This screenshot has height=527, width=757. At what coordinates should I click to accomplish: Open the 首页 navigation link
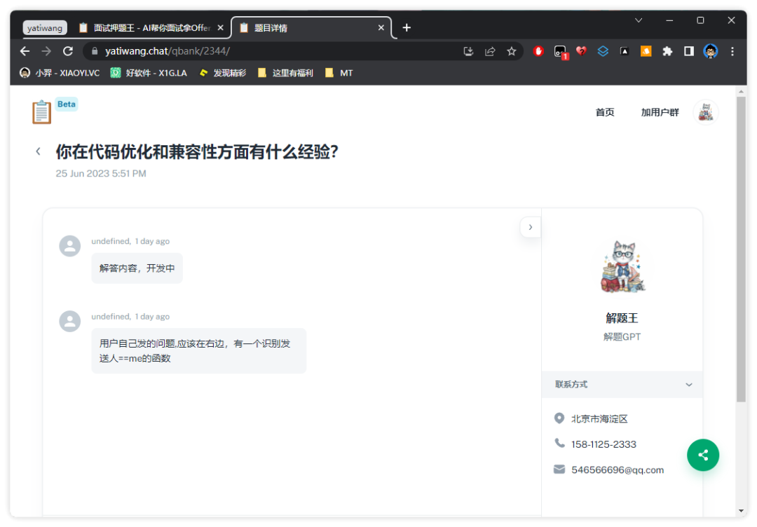[x=604, y=112]
